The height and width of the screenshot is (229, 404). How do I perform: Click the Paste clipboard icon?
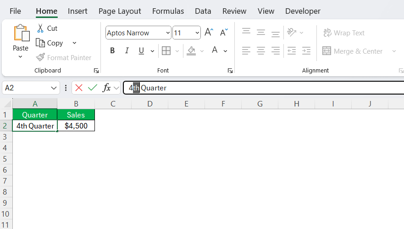(x=22, y=33)
